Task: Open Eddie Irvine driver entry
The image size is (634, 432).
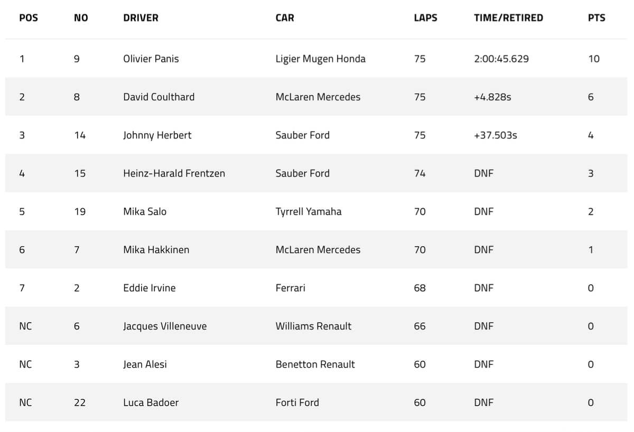Action: pos(150,288)
